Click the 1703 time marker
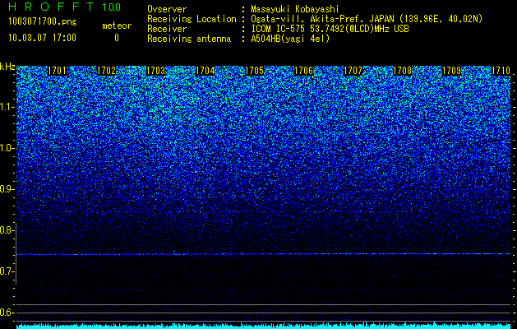517x329 pixels. (x=155, y=71)
